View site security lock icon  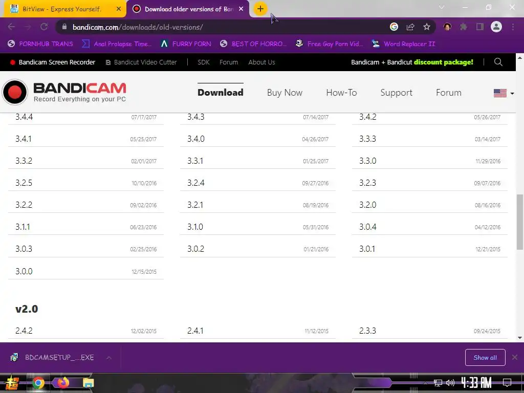click(64, 27)
